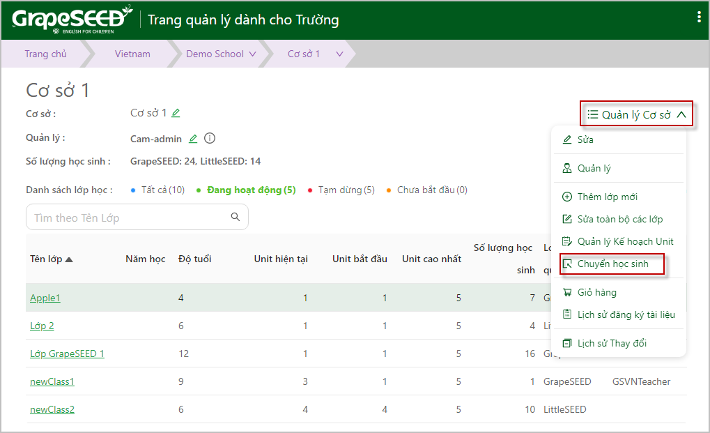
Task: Choose Sửa toàn bộ các lớp entry
Action: tap(619, 219)
